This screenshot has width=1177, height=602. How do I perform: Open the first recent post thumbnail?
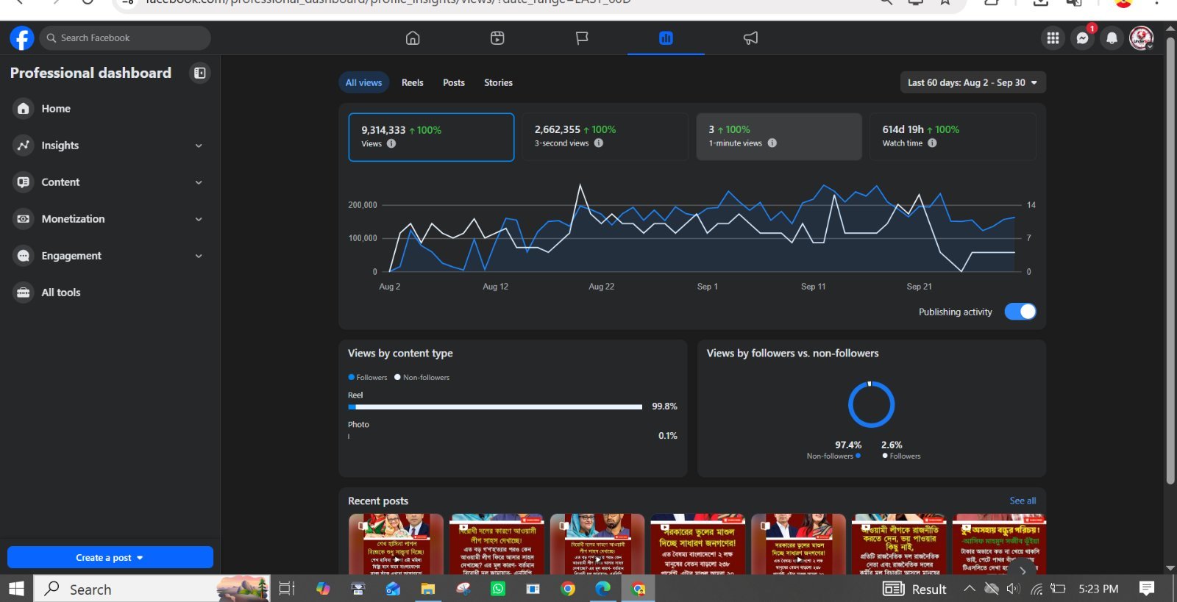396,544
